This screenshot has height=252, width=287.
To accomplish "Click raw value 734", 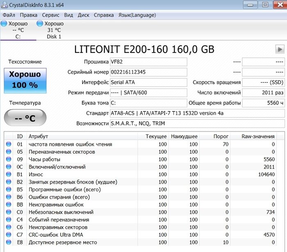I will [271, 212].
